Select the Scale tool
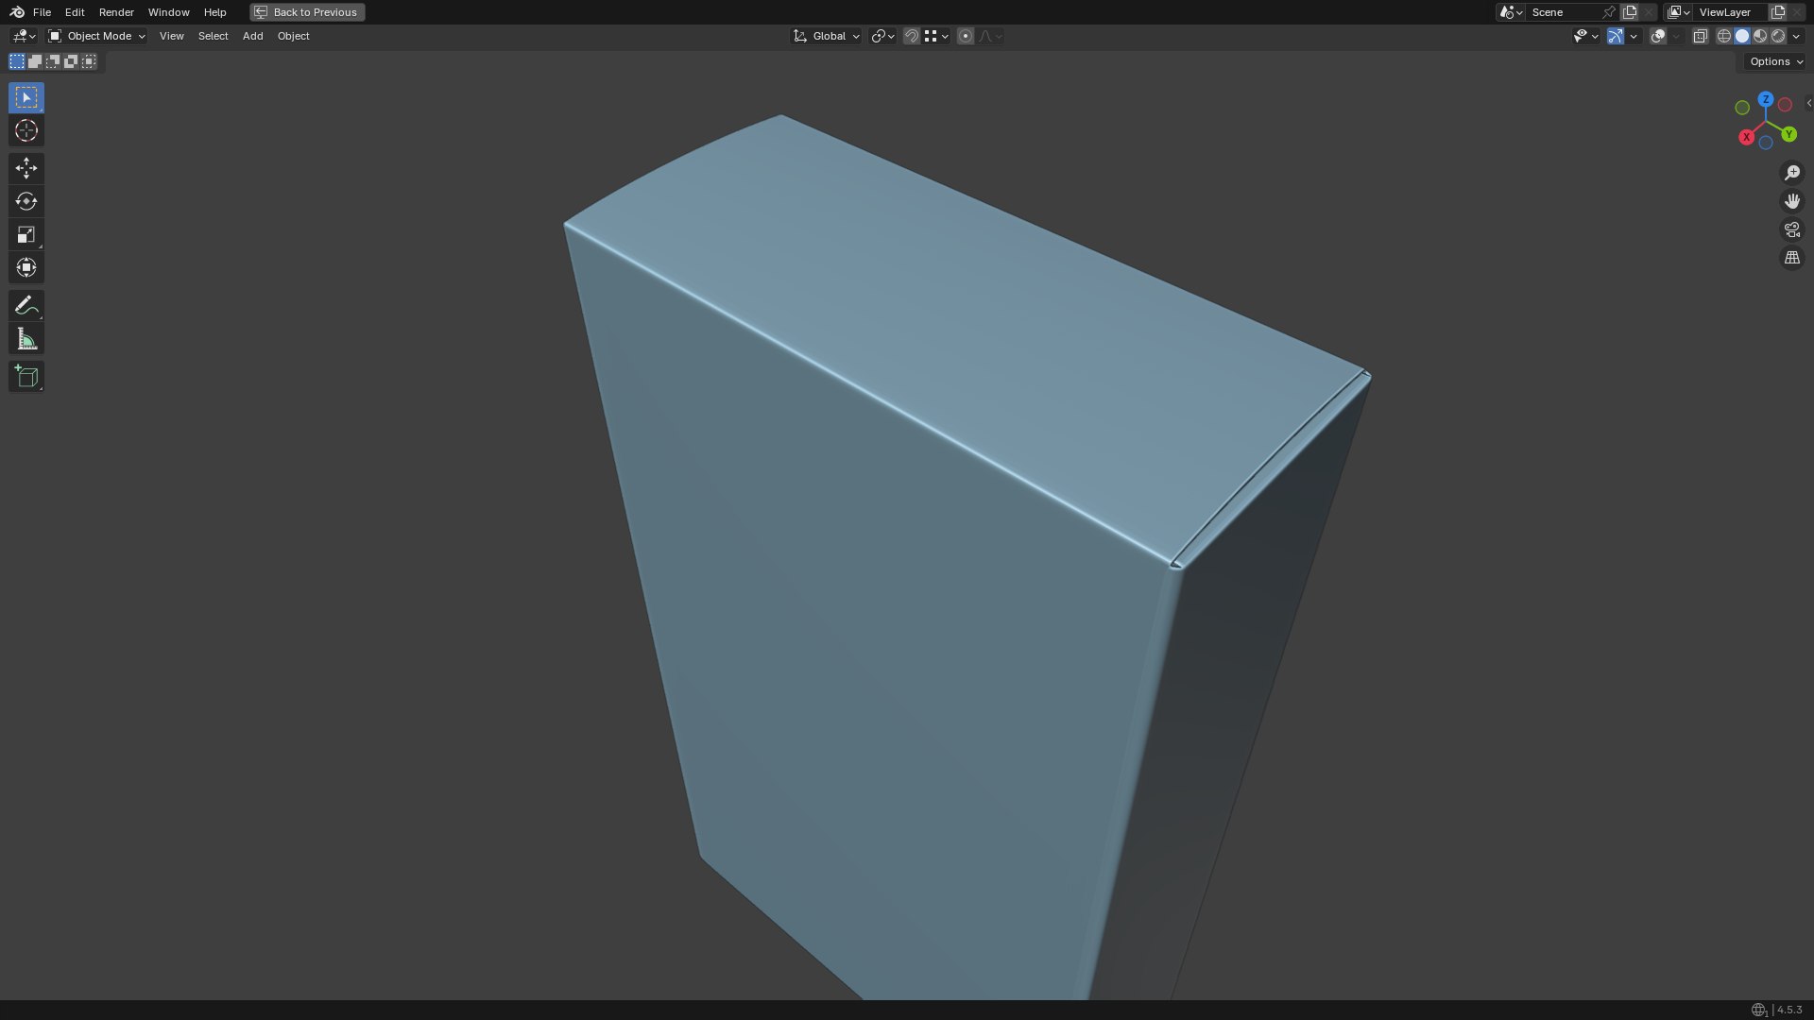The height and width of the screenshot is (1020, 1814). click(26, 234)
